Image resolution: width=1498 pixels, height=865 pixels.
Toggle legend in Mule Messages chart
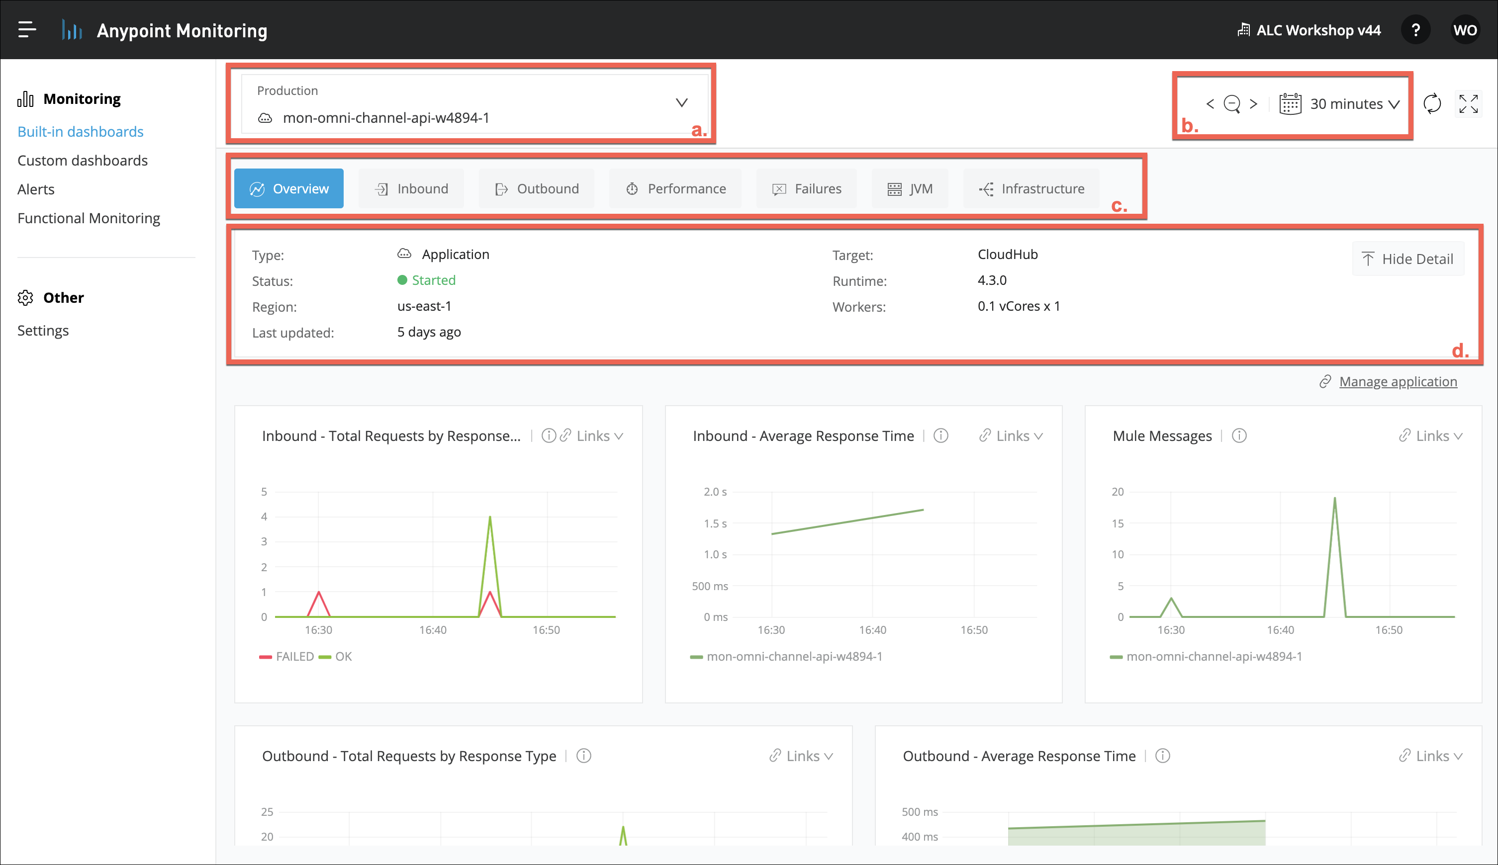click(x=1206, y=657)
